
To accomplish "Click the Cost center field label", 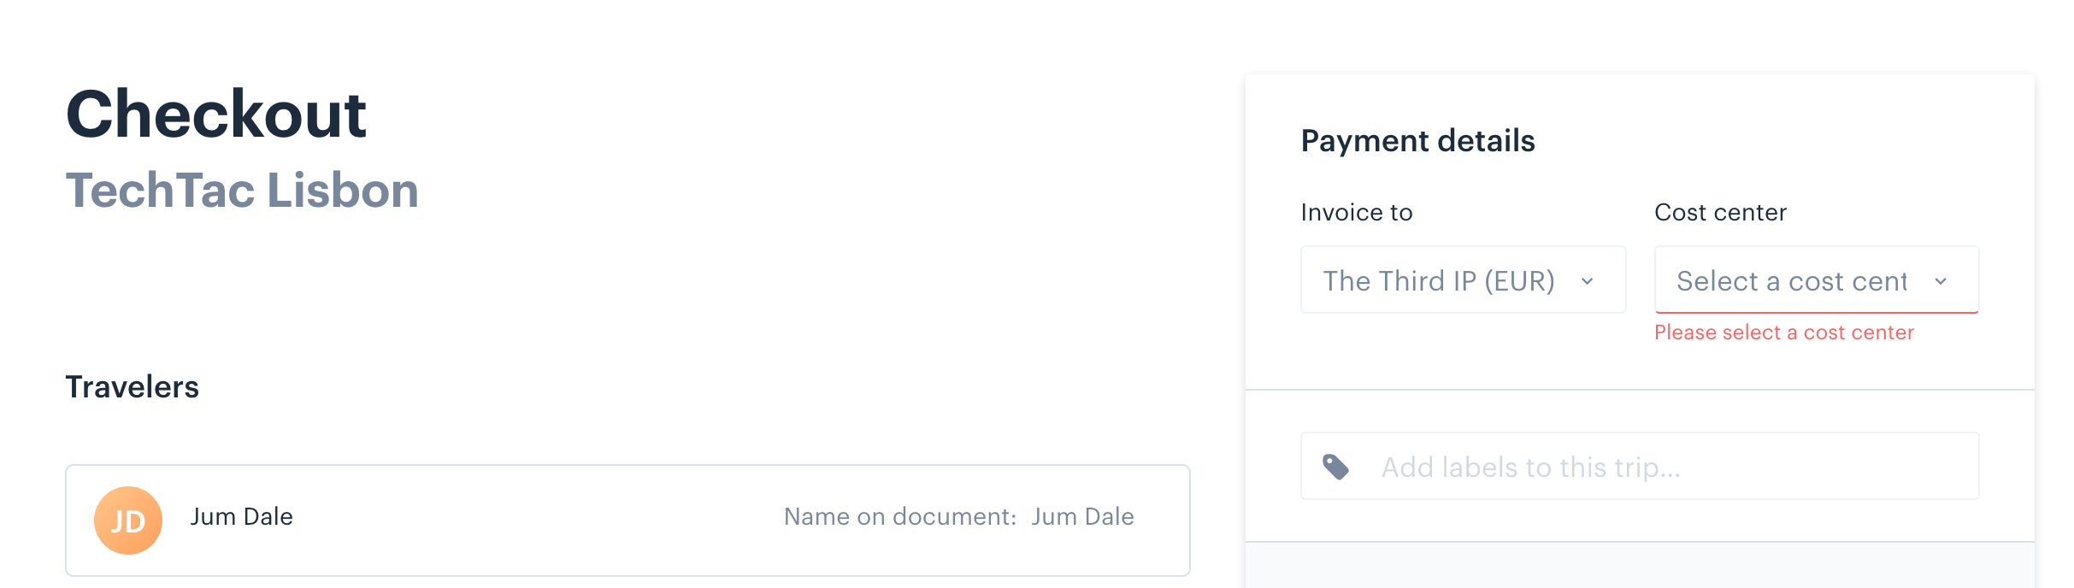I will pos(1721,212).
